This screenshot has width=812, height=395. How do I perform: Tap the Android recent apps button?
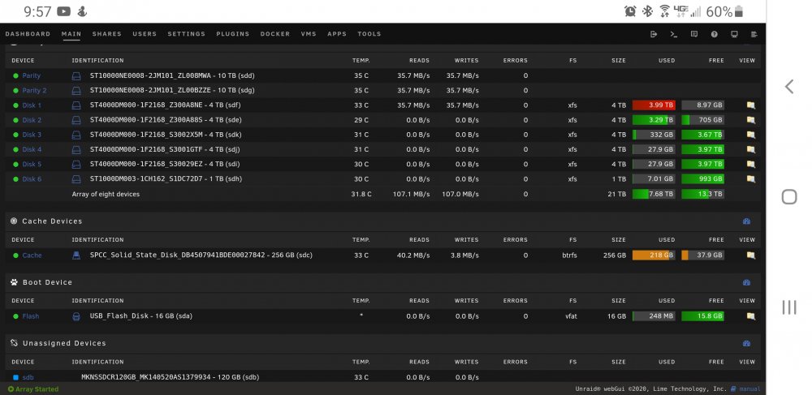788,307
